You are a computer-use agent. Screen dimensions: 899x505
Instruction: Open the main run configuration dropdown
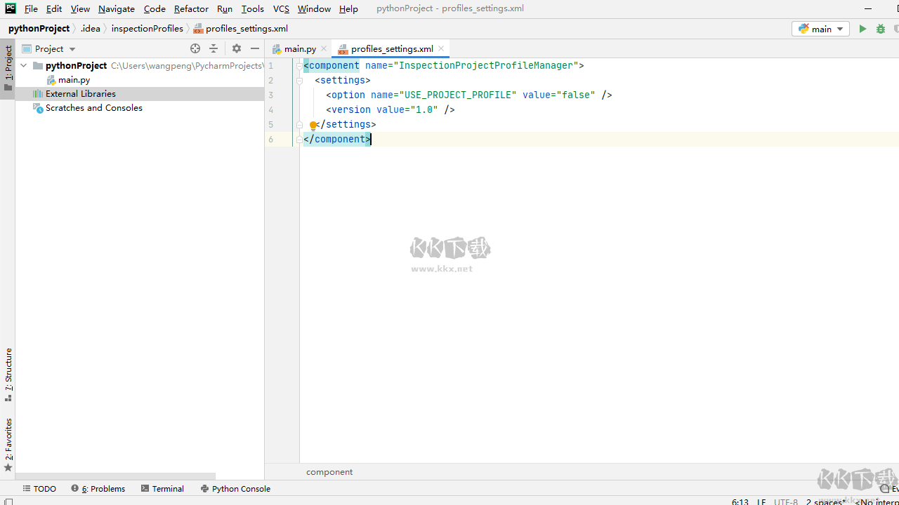pyautogui.click(x=820, y=29)
